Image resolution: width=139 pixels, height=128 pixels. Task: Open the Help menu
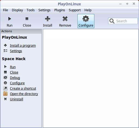point(88,10)
